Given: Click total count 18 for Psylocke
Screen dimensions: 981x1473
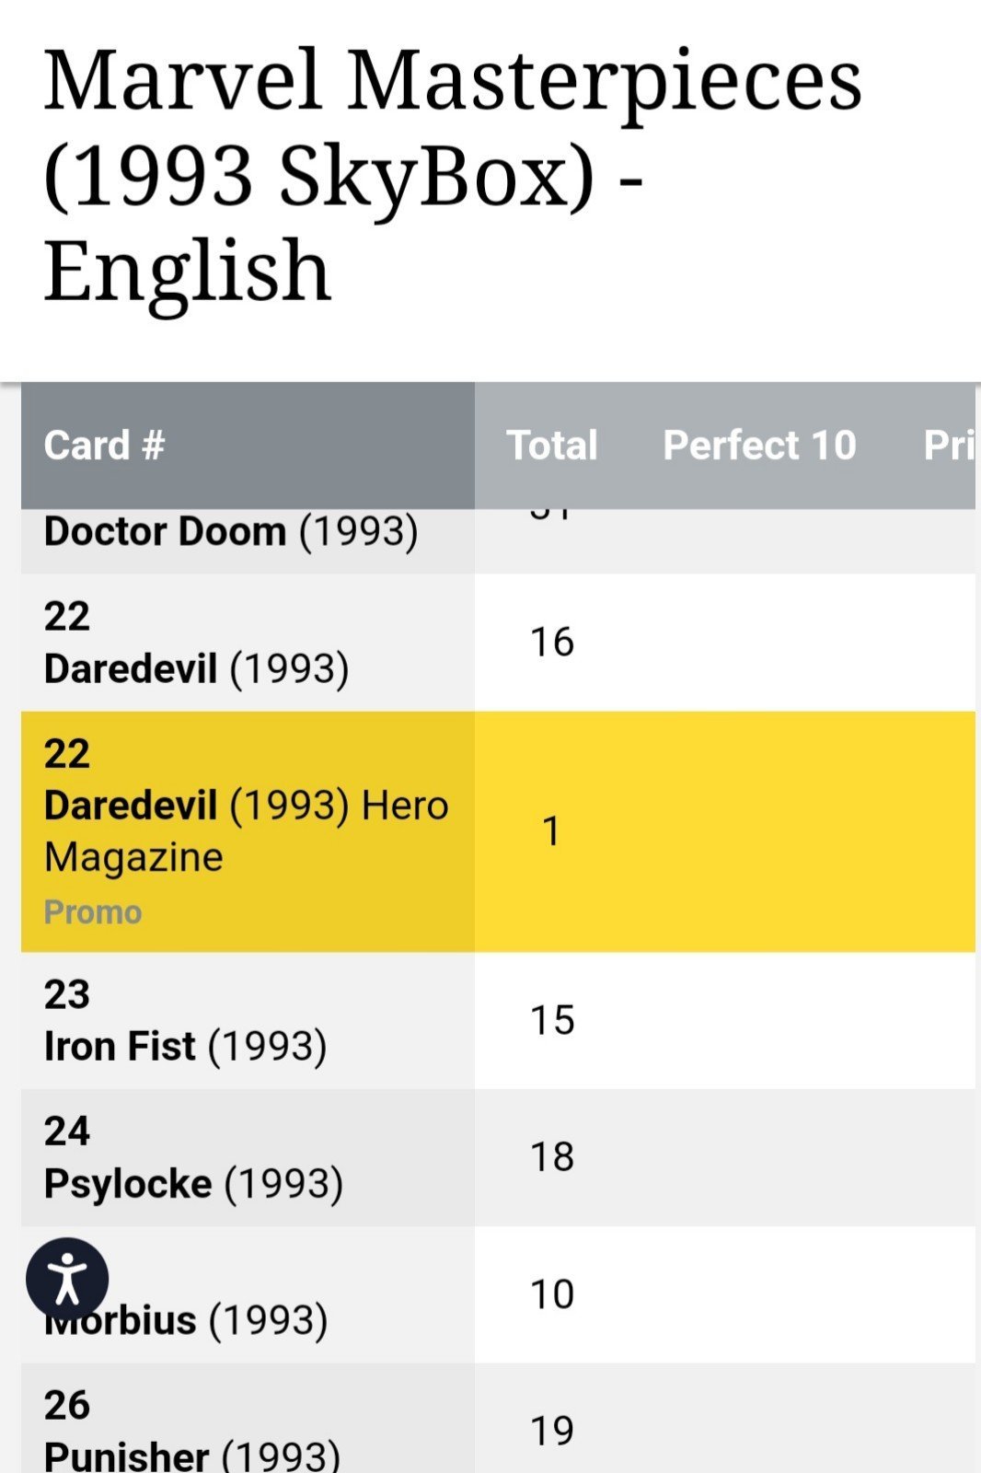Looking at the screenshot, I should [x=552, y=1156].
